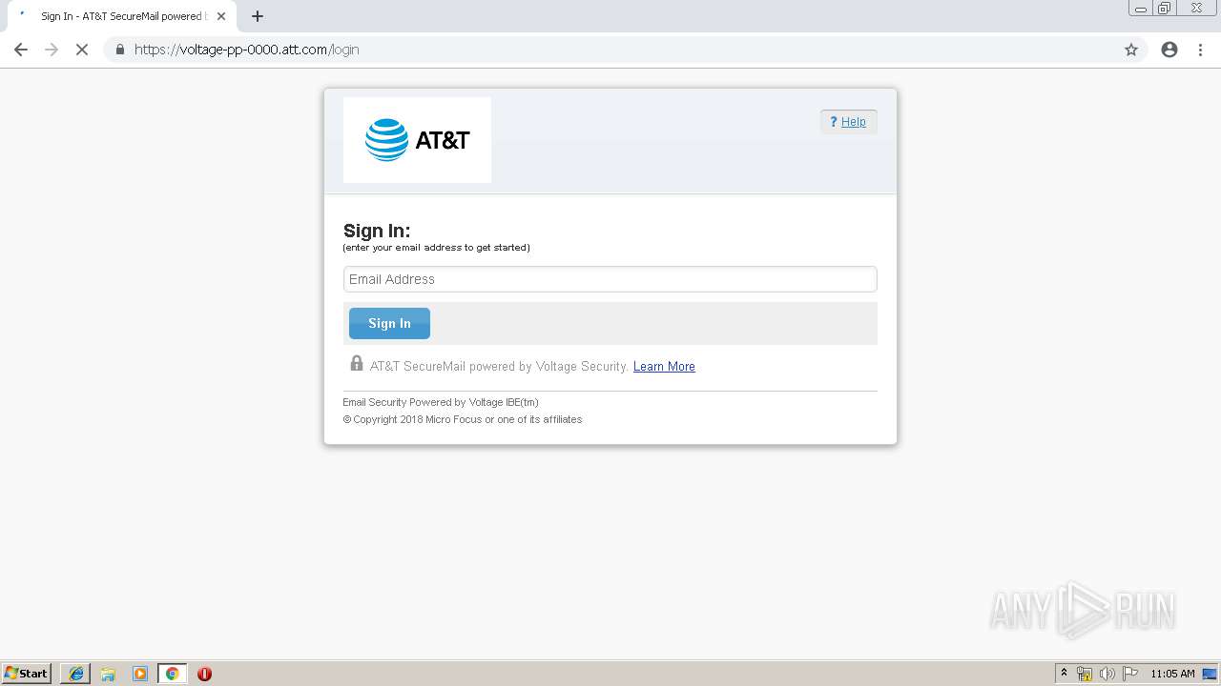
Task: Open the network tray icon
Action: [1085, 674]
